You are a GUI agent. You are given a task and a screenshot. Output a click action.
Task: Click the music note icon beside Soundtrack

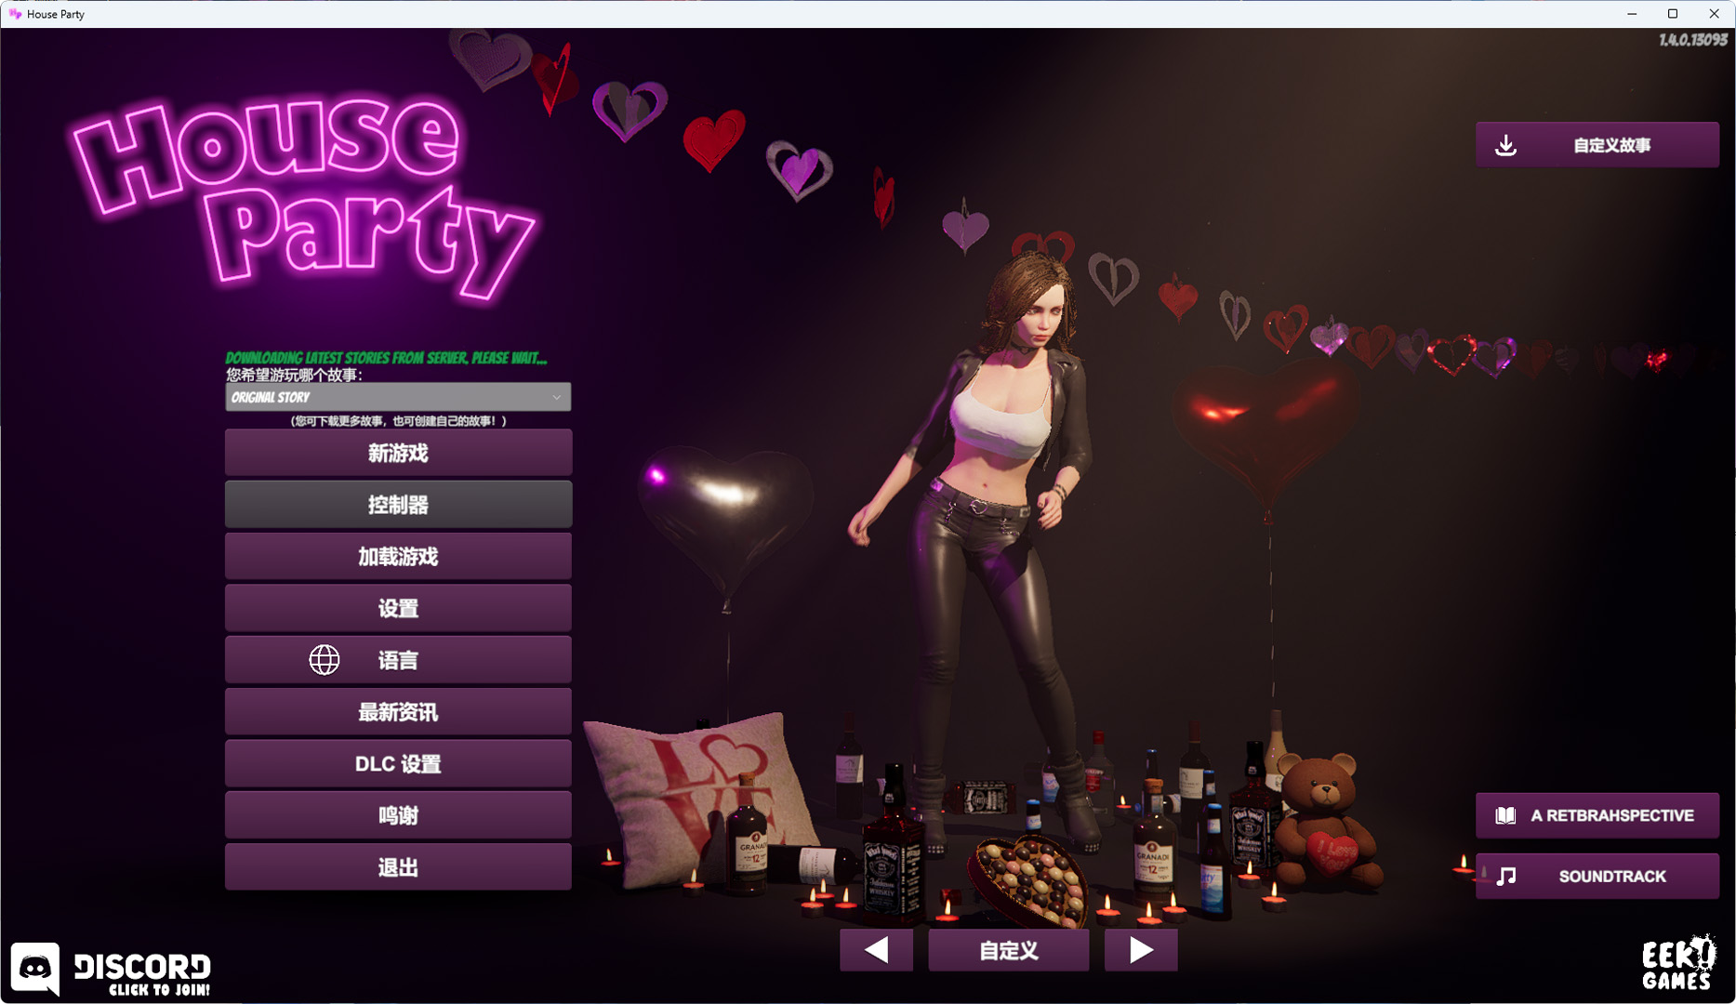point(1506,876)
